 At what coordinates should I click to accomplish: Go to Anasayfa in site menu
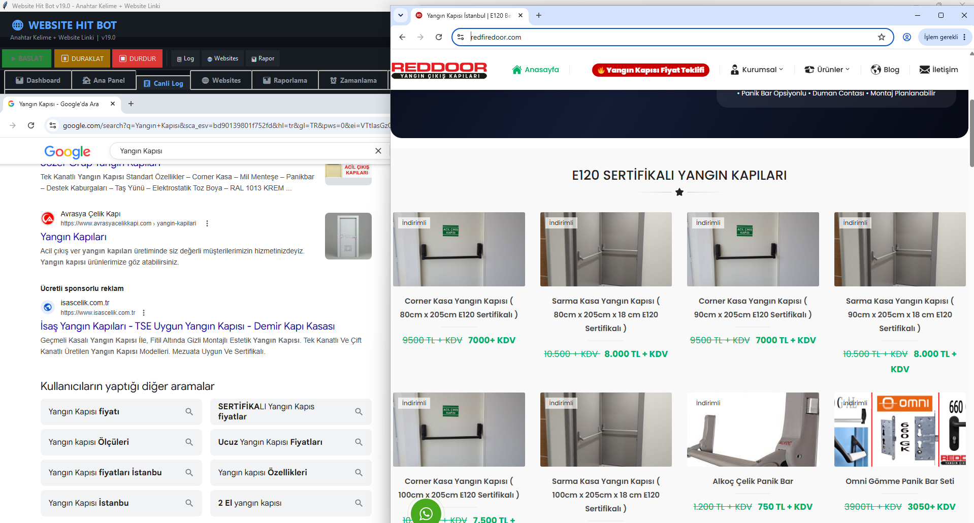(536, 70)
